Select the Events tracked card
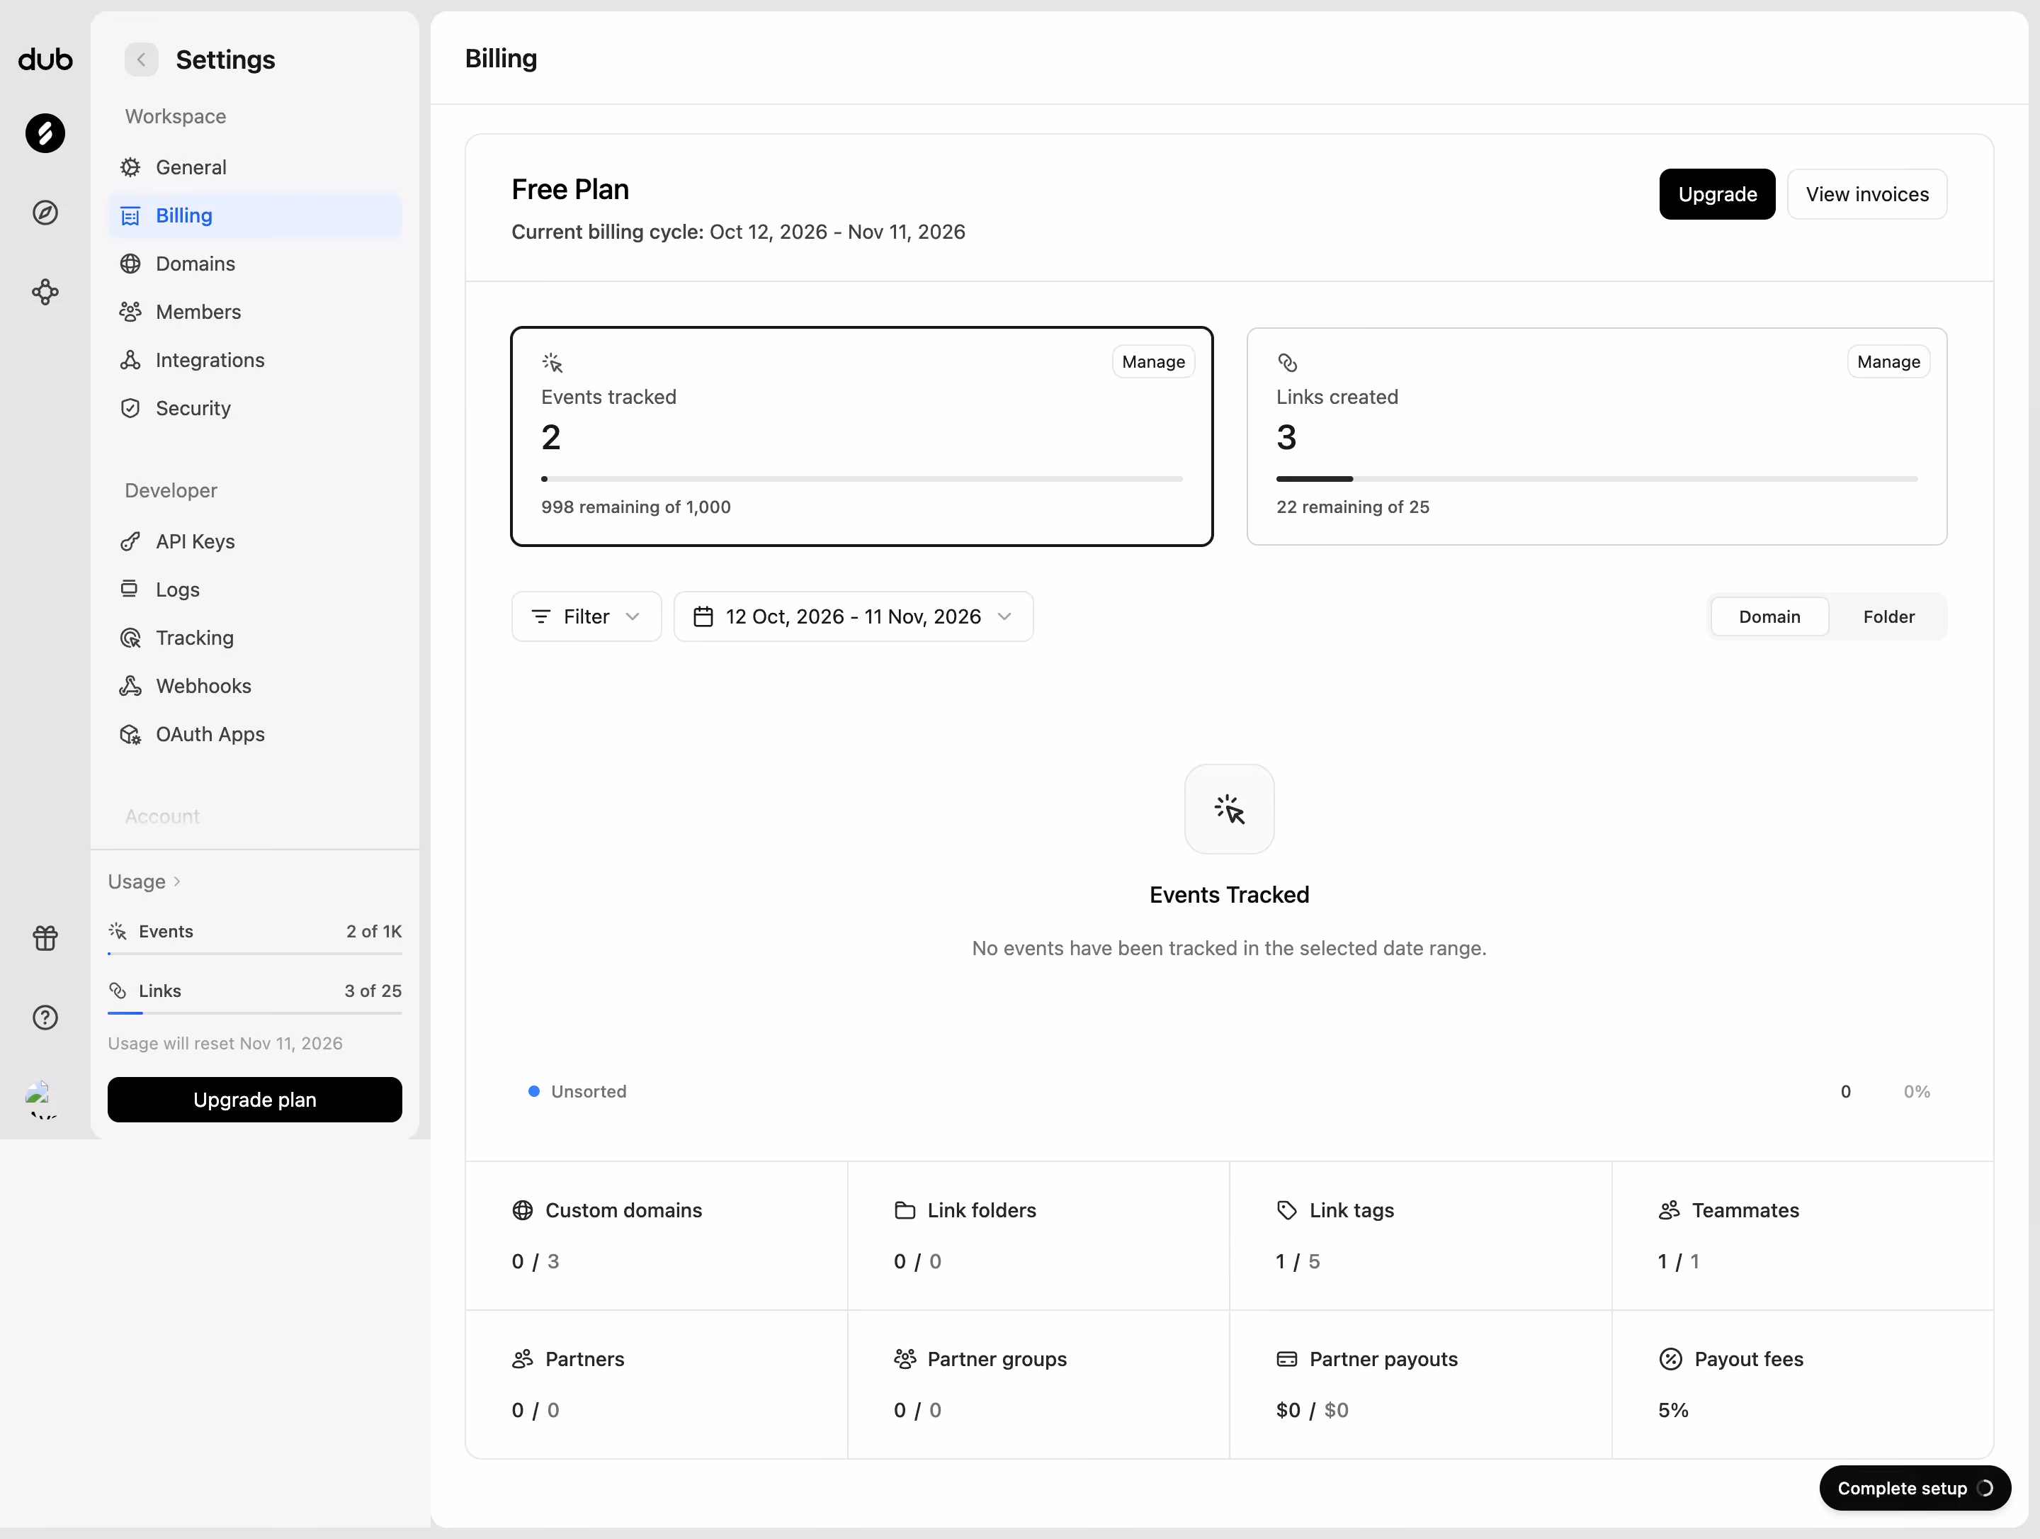Image resolution: width=2040 pixels, height=1539 pixels. coord(861,436)
